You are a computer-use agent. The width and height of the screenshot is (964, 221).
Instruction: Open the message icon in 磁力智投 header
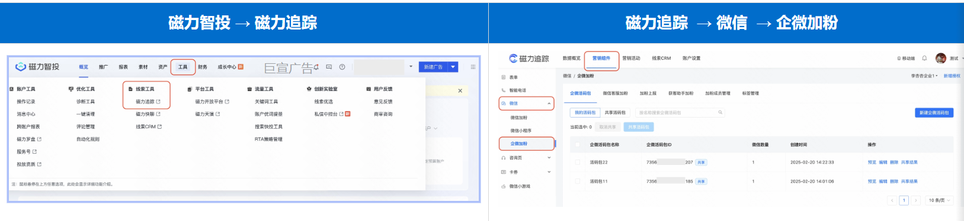(329, 67)
